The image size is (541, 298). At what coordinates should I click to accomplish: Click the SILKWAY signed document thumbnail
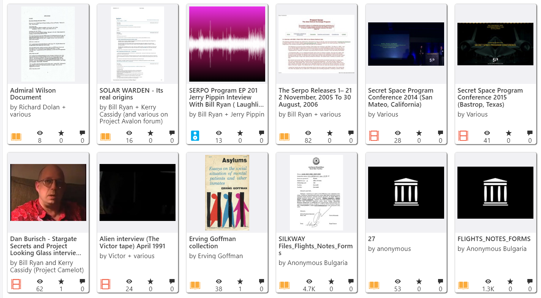tap(316, 192)
